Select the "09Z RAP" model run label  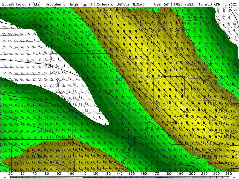(162, 4)
